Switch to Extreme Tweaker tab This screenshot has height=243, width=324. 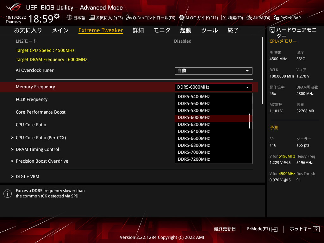click(x=101, y=30)
